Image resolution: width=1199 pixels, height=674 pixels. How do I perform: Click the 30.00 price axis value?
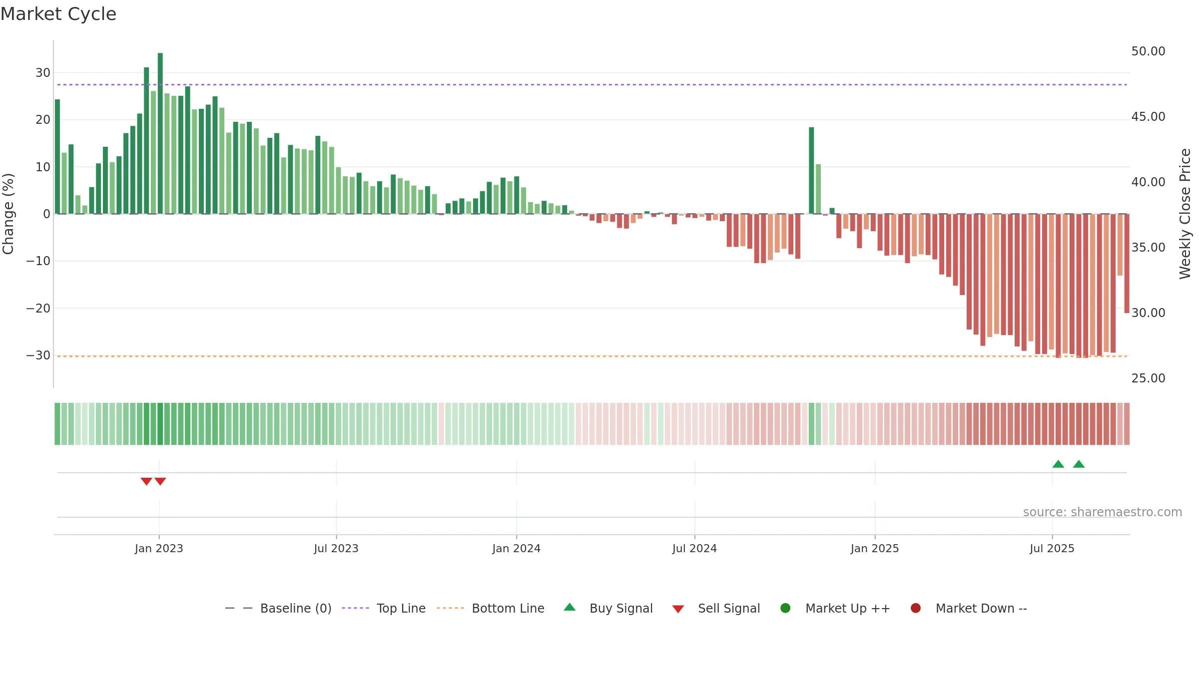pyautogui.click(x=1148, y=313)
